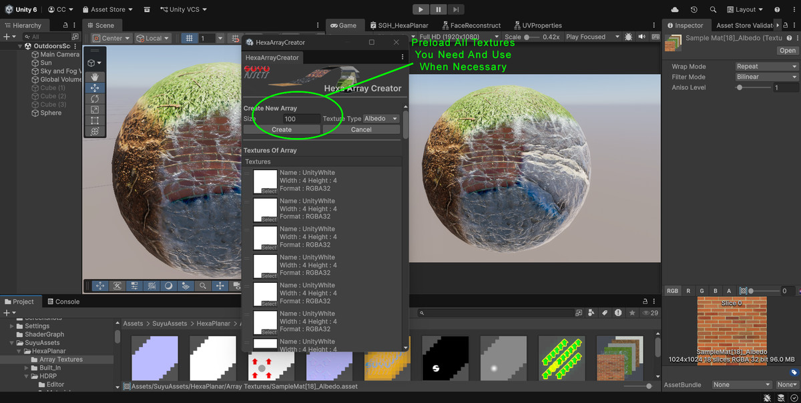Toggle the Project panel lock icon
The width and height of the screenshot is (801, 403).
tap(645, 302)
